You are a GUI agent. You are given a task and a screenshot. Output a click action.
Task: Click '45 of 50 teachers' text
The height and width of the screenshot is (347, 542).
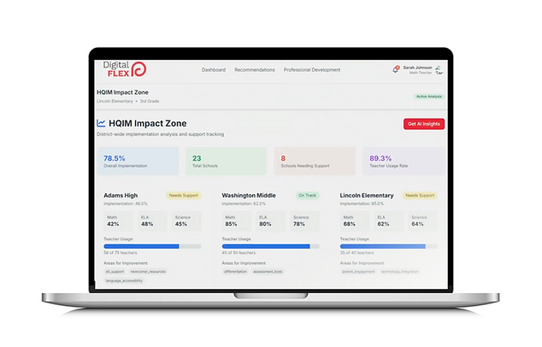[239, 253]
